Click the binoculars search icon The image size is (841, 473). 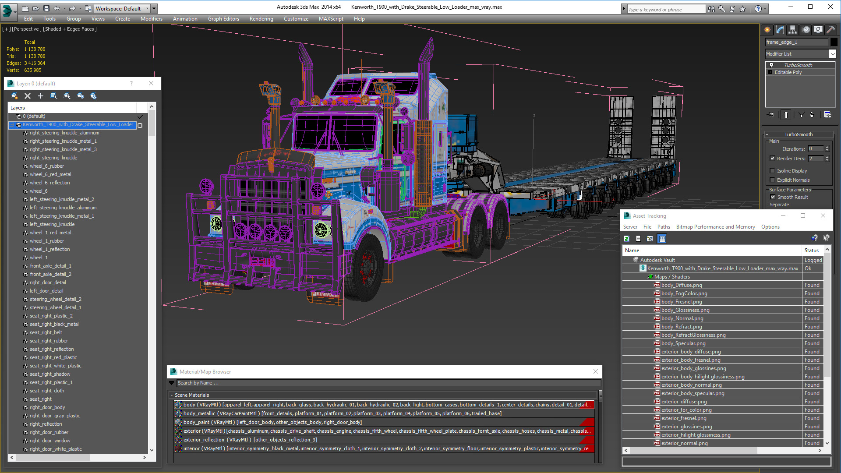click(711, 9)
